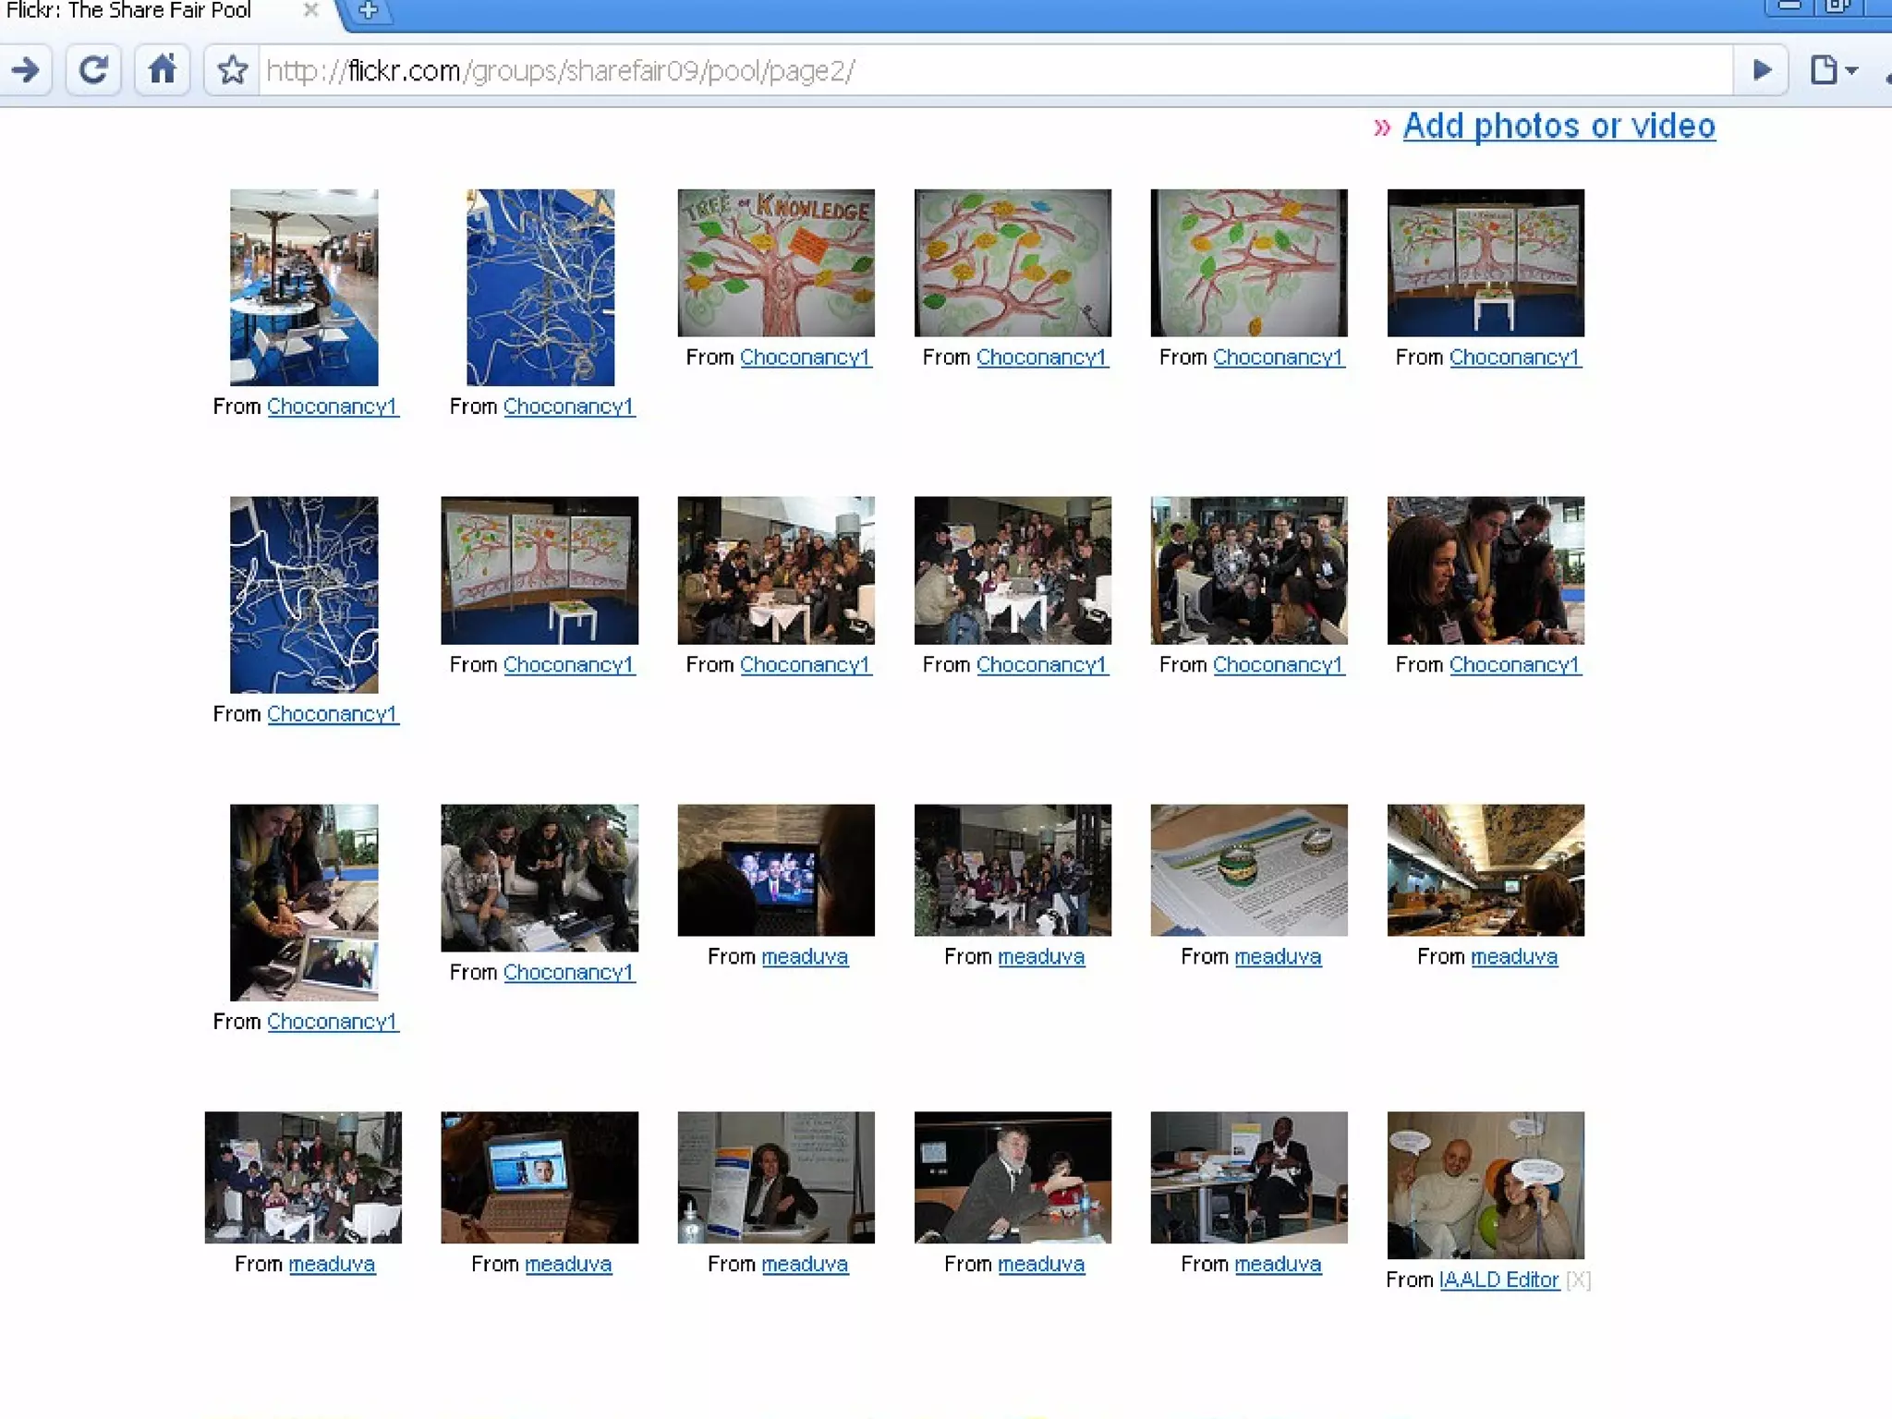Open a new tab with plus button
This screenshot has height=1419, width=1892.
[368, 11]
